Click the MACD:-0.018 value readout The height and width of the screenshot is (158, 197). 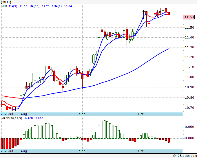(34, 118)
